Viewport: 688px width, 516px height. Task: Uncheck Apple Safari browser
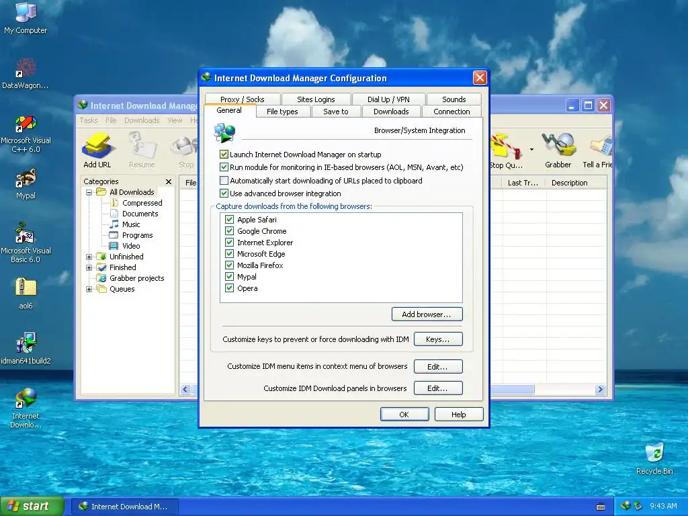pyautogui.click(x=229, y=220)
